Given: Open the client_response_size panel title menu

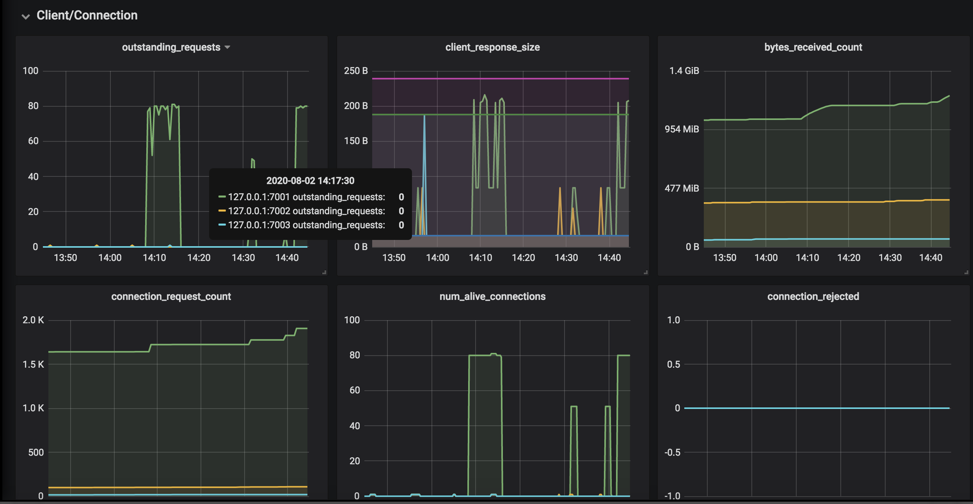Looking at the screenshot, I should (x=492, y=47).
